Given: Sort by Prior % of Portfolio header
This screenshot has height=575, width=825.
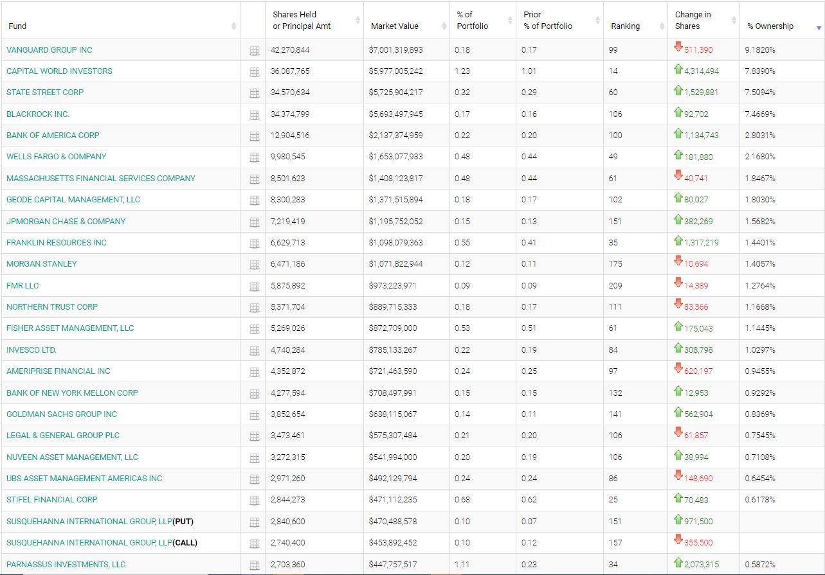Looking at the screenshot, I should pos(559,20).
